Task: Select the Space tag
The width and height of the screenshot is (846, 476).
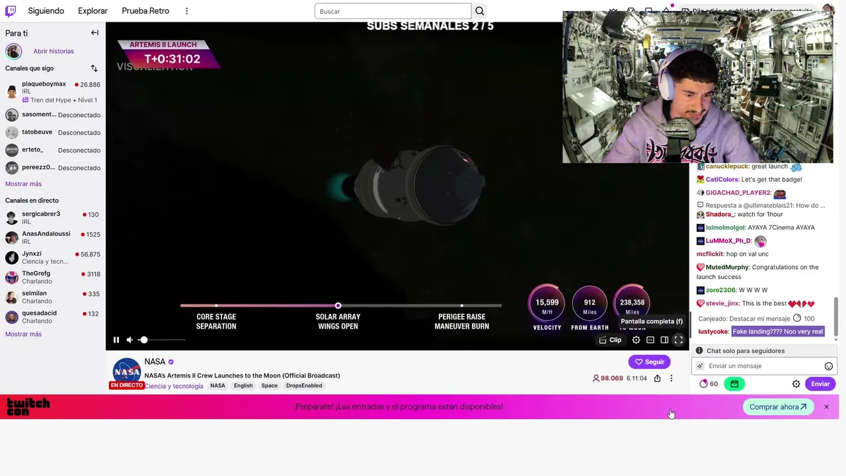Action: pos(269,385)
